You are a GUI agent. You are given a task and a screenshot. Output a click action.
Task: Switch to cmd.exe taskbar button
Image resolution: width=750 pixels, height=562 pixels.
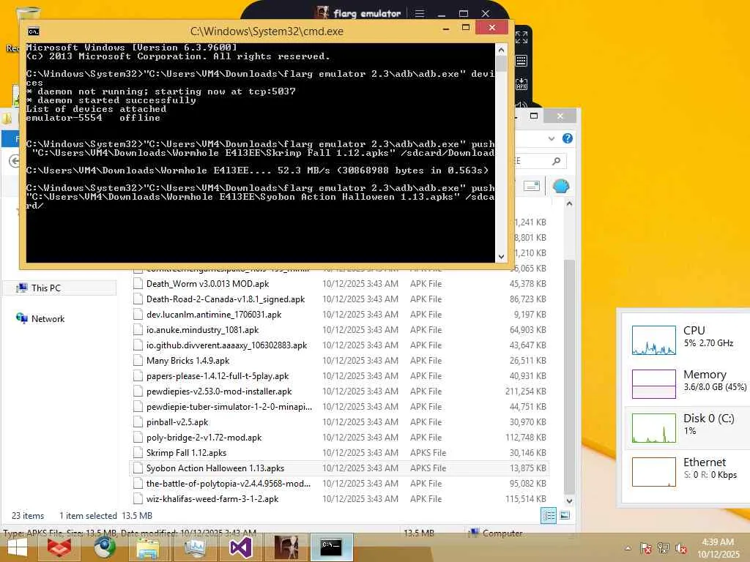[x=331, y=547]
